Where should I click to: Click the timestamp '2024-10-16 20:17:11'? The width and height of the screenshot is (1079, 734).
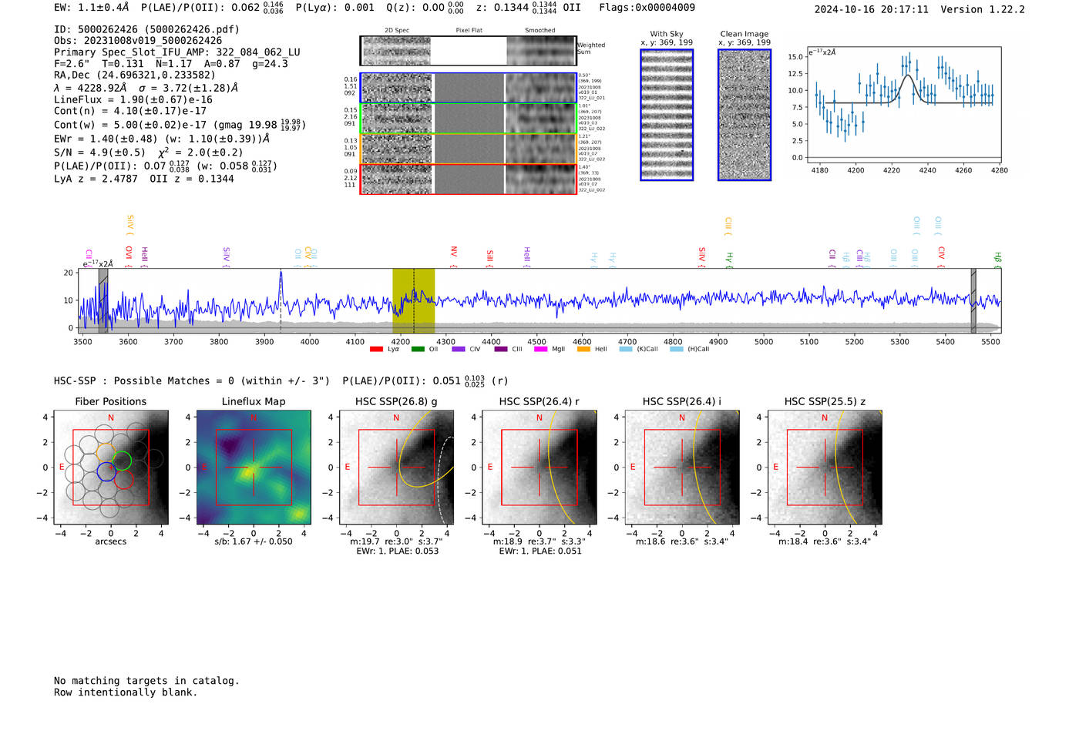point(871,9)
